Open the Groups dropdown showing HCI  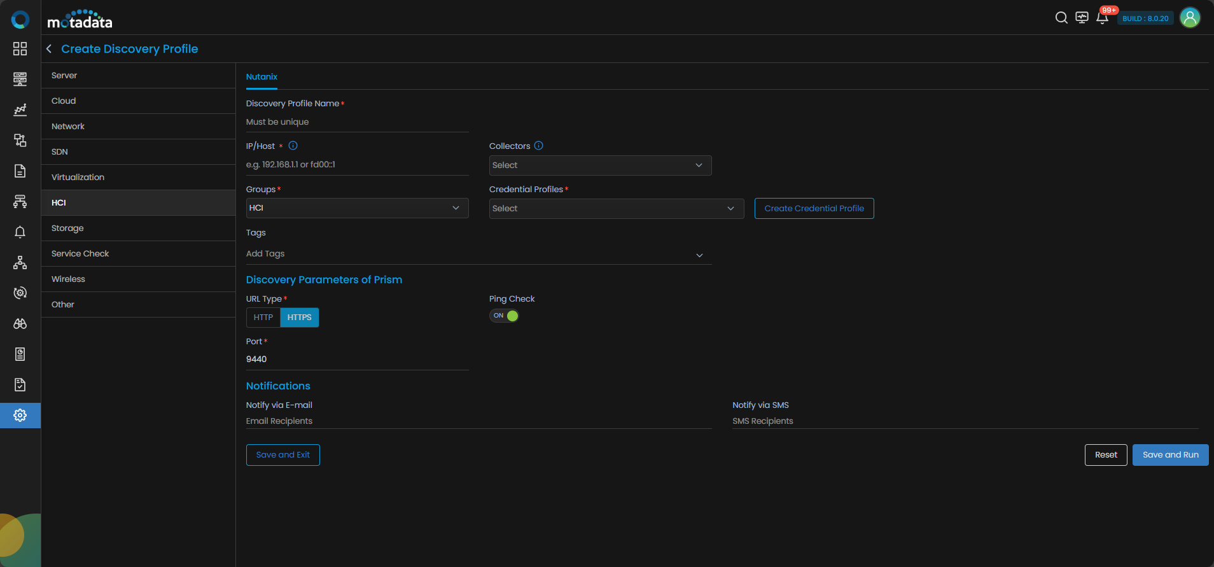tap(357, 208)
